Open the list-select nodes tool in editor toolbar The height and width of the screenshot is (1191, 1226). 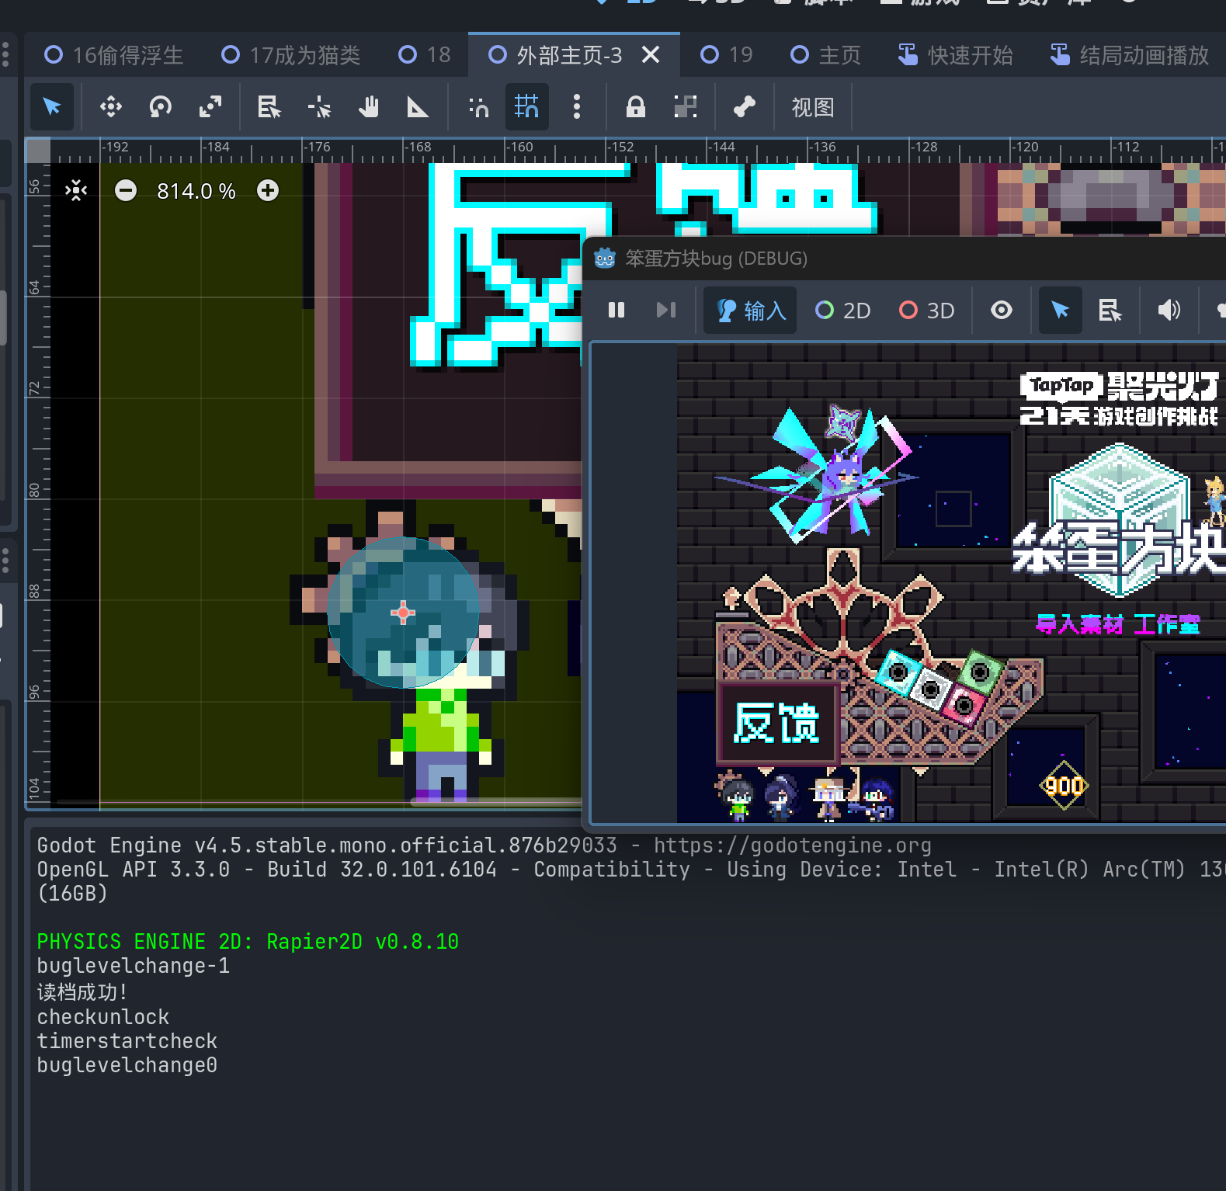[269, 106]
